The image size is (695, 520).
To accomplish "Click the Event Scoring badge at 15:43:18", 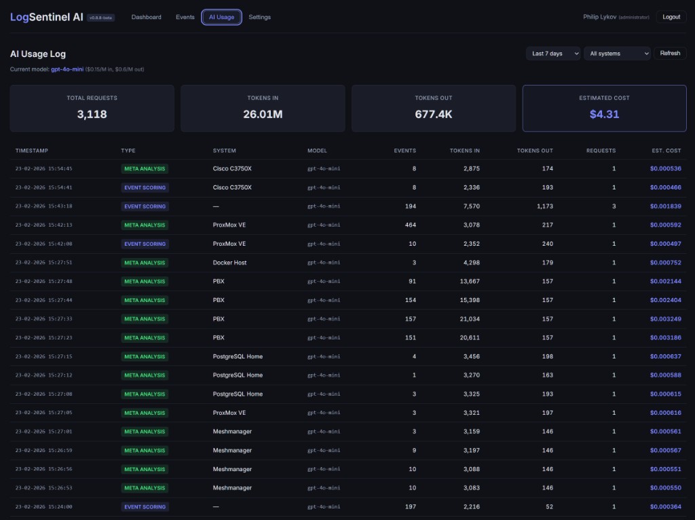I will [x=145, y=206].
